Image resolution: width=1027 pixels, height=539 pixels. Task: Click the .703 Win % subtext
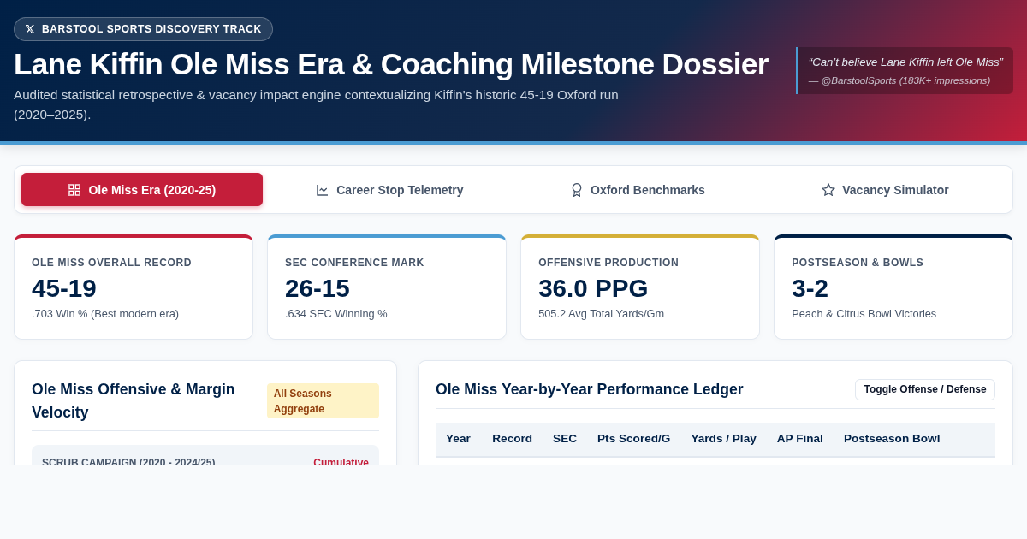(x=105, y=314)
